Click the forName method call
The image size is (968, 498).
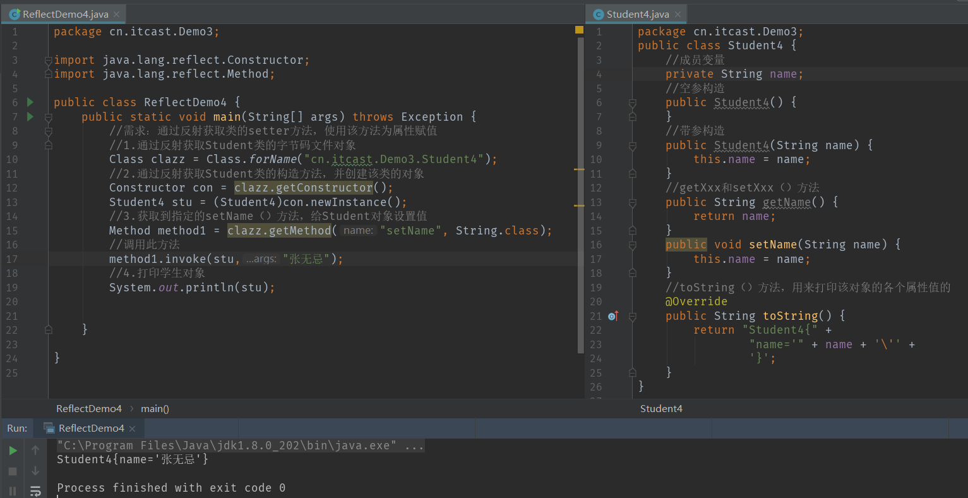pos(273,159)
